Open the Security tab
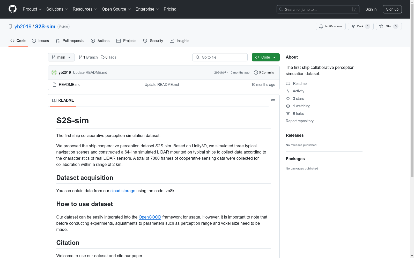 click(153, 41)
